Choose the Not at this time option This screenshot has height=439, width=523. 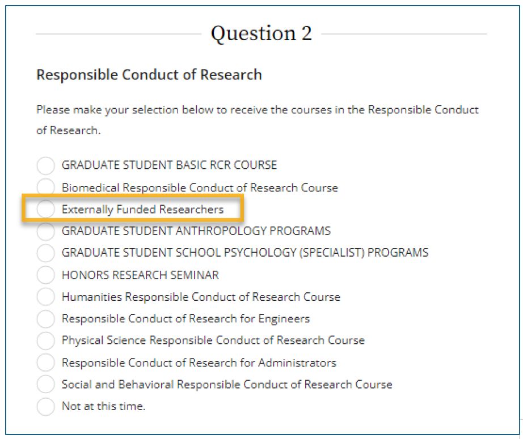(x=45, y=406)
